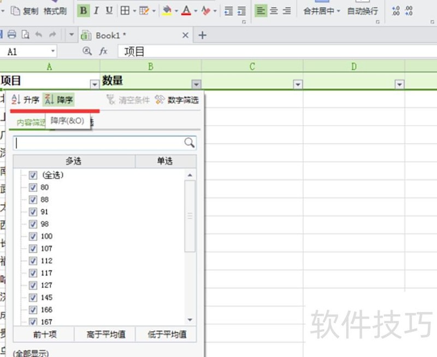Align text left
The height and width of the screenshot is (357, 437).
coord(261,11)
